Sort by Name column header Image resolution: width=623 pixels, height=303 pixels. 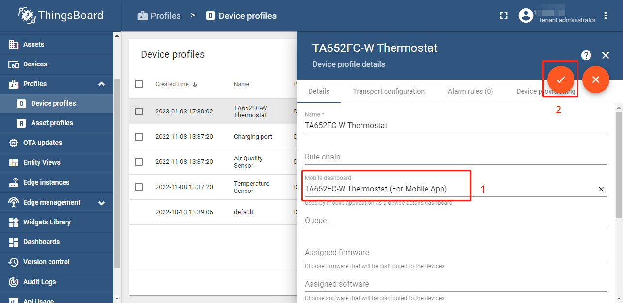242,84
